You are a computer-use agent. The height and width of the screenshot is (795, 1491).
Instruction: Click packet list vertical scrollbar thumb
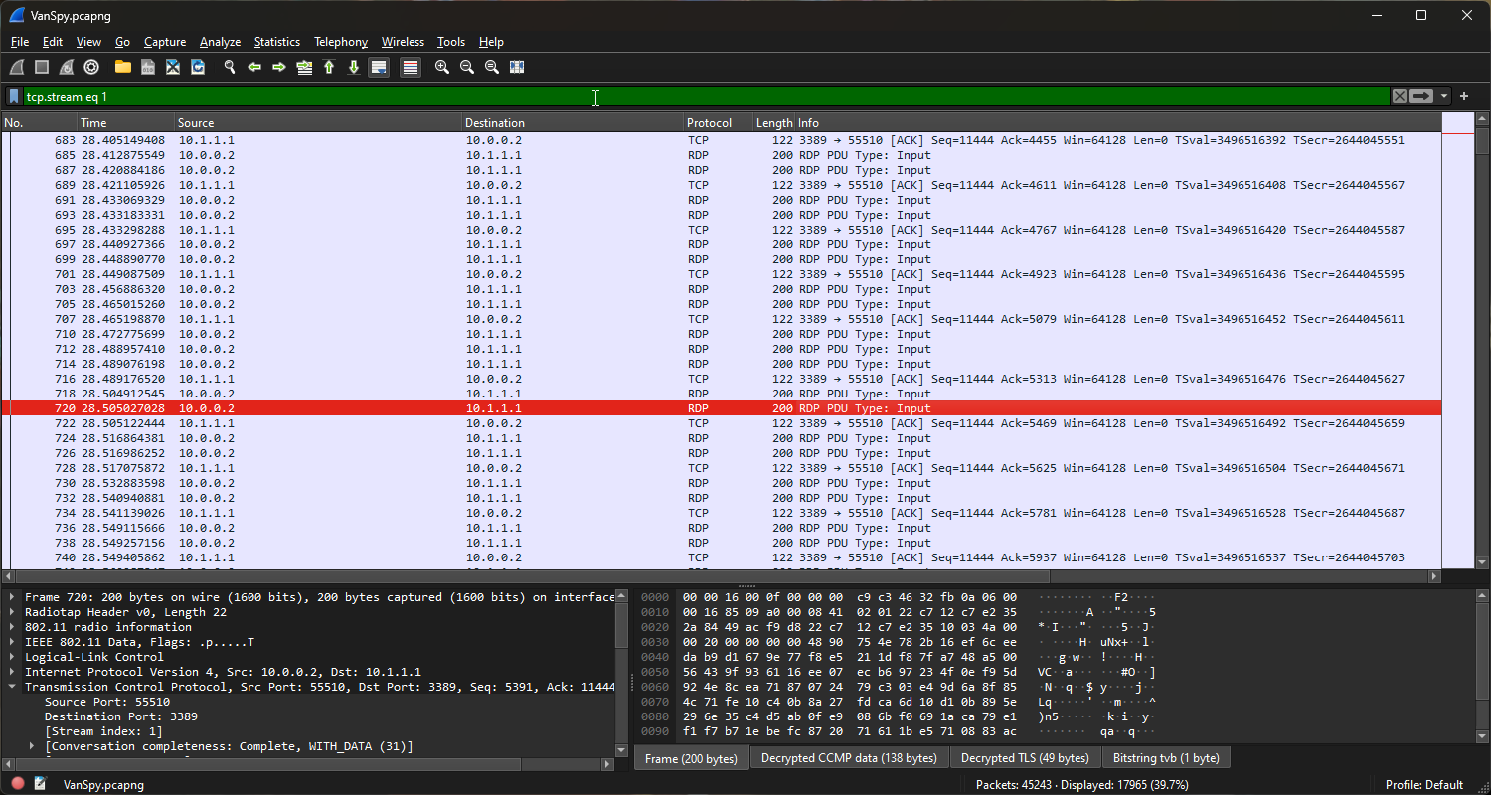coord(1482,141)
